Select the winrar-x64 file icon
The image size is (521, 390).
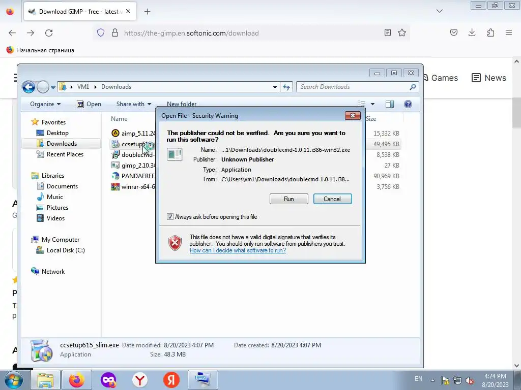[115, 187]
